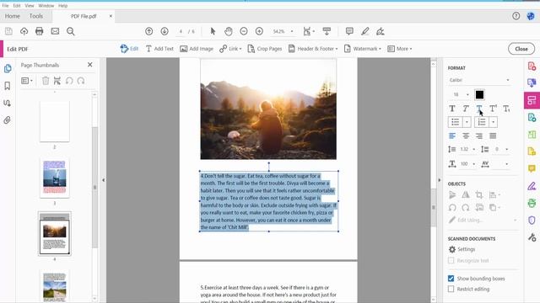The width and height of the screenshot is (540, 303).
Task: Click the document vertical scrollbar thumb
Action: tap(433, 208)
